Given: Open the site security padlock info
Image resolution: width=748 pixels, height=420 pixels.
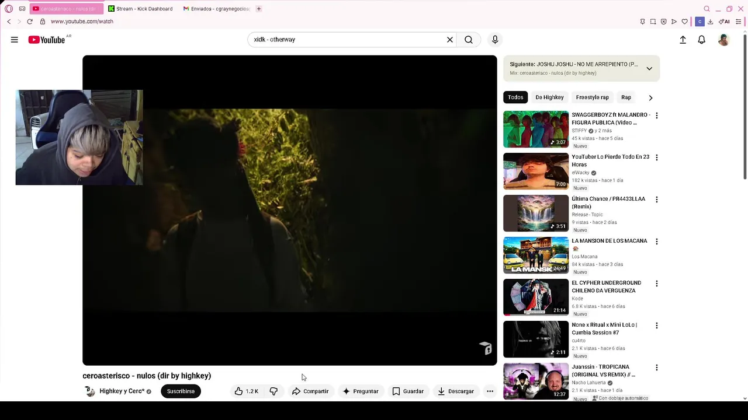Looking at the screenshot, I should (43, 22).
